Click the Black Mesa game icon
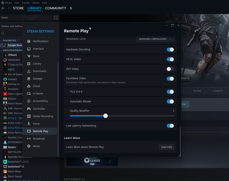 (5, 171)
